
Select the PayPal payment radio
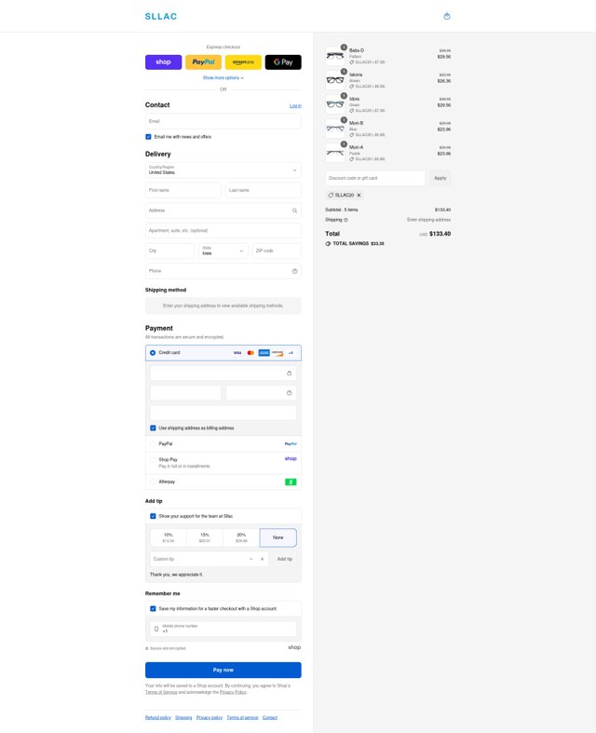click(153, 443)
